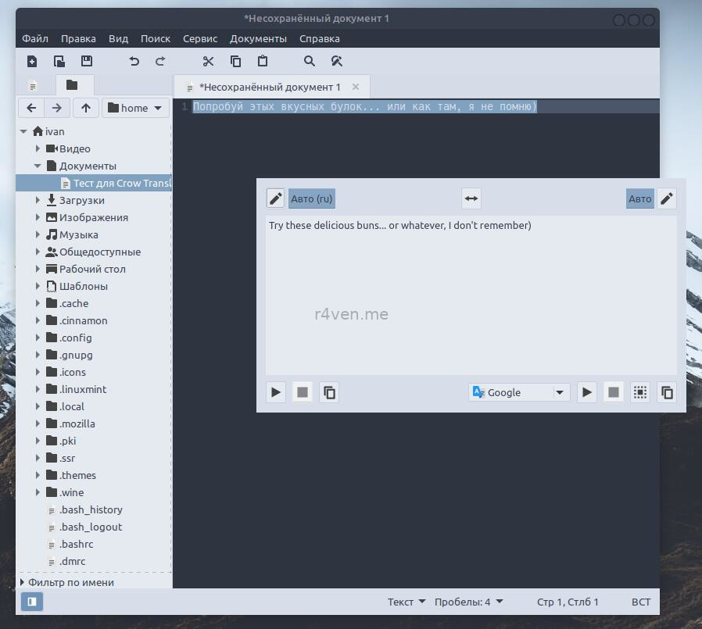Expand the Загрузки folder

coord(38,200)
